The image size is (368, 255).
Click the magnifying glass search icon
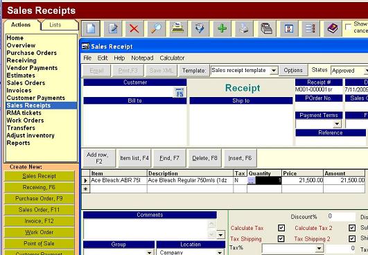click(x=156, y=28)
